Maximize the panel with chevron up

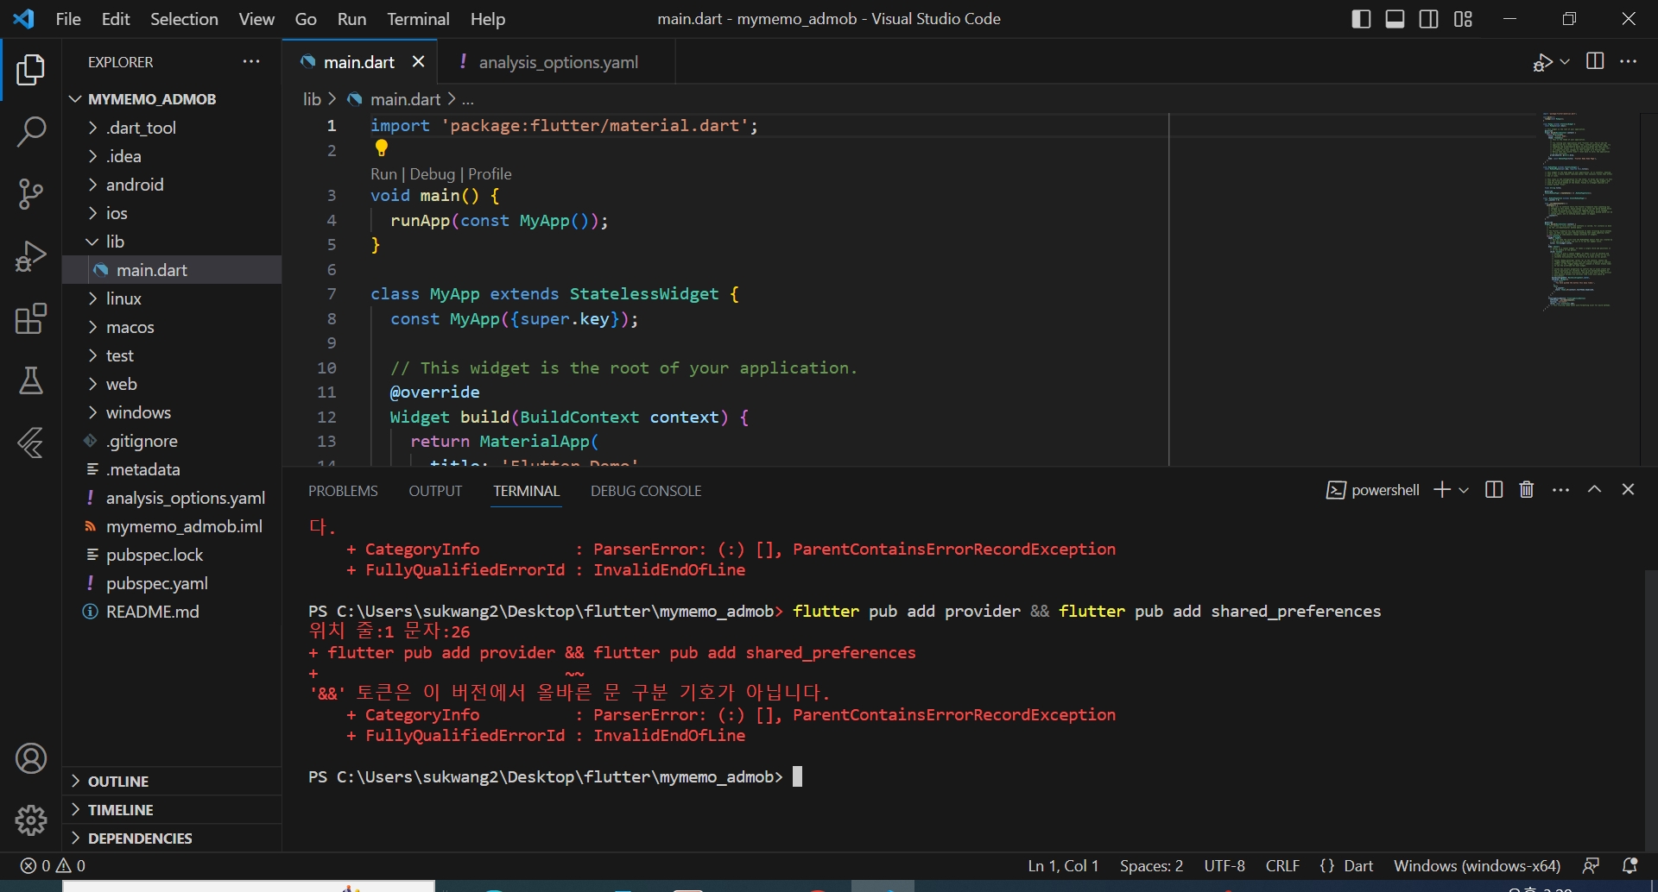pyautogui.click(x=1595, y=489)
